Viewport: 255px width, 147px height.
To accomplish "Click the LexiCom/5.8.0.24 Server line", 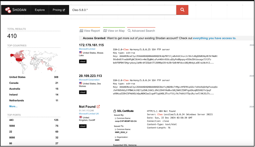I will click(180, 114).
